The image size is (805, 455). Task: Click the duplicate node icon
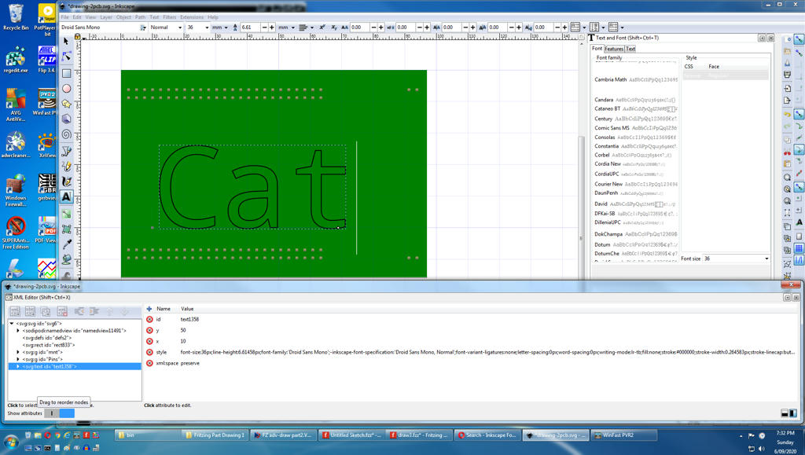46,311
